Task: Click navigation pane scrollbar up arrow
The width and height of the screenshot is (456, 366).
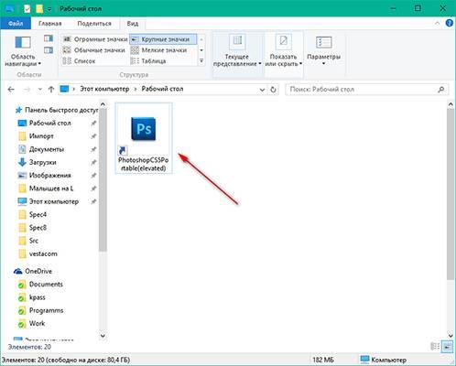Action: point(103,104)
